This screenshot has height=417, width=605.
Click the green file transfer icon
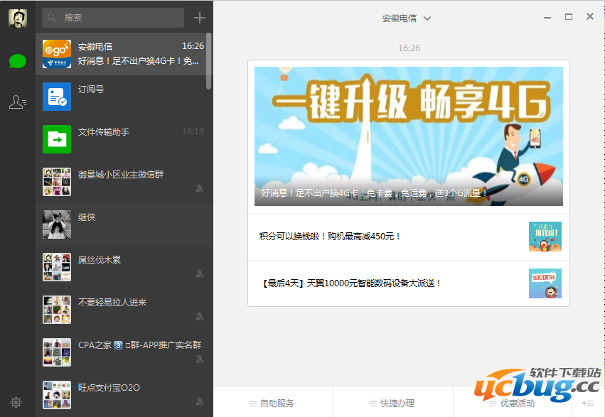(x=57, y=139)
